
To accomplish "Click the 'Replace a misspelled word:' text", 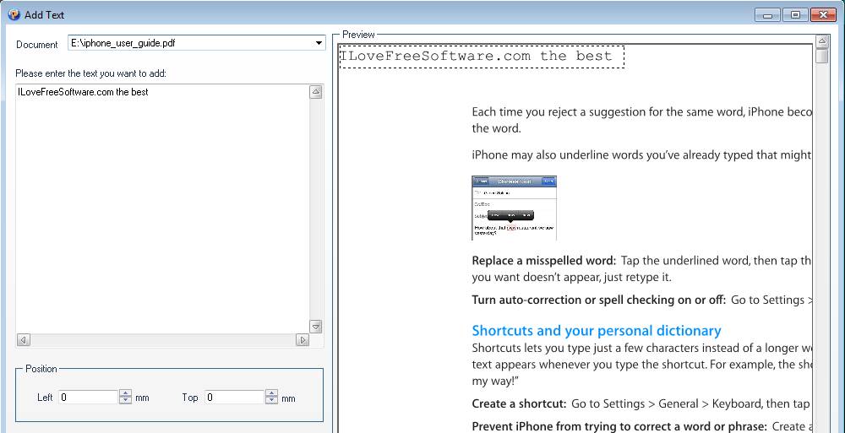I will tap(543, 261).
